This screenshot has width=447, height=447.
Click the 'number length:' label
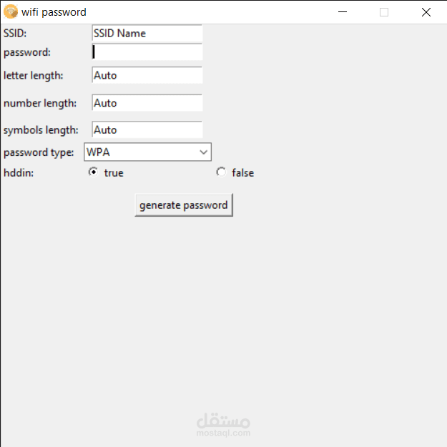(40, 104)
